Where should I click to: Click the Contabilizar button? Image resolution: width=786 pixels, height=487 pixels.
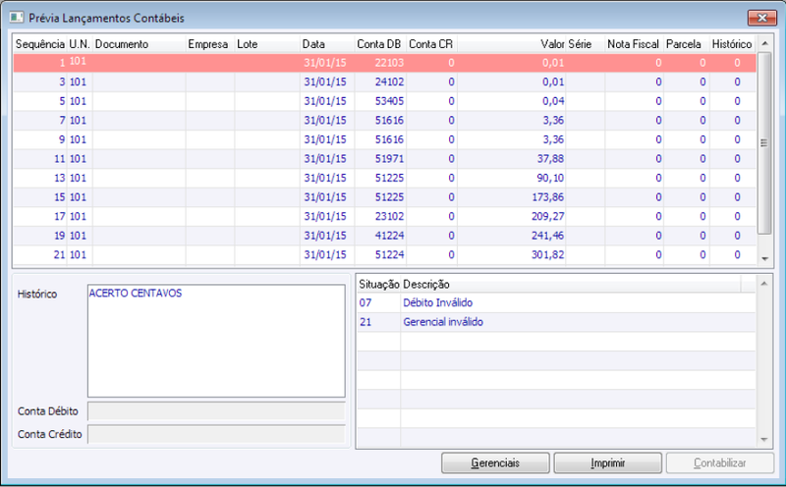point(720,463)
